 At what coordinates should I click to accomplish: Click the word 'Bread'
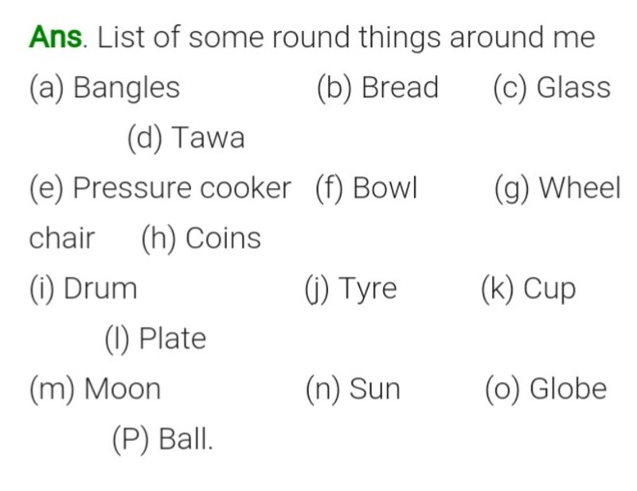(401, 87)
